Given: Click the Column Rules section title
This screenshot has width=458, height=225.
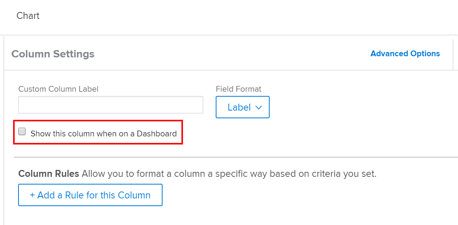Looking at the screenshot, I should (x=48, y=174).
